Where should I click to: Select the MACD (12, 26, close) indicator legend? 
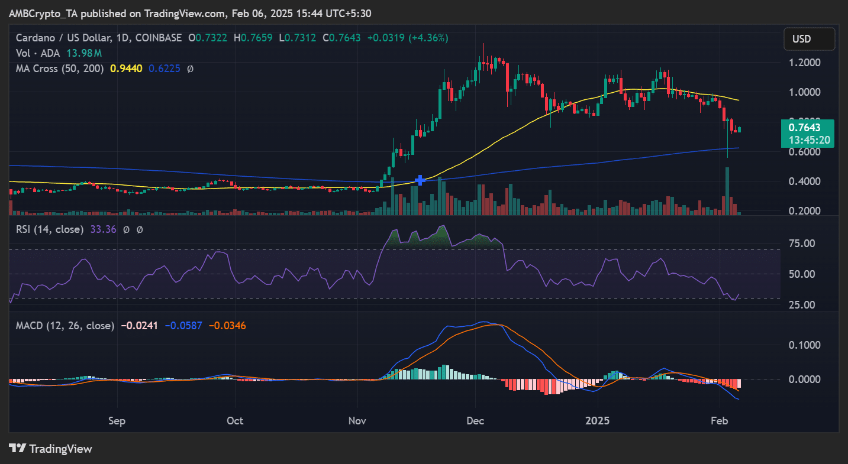(65, 325)
